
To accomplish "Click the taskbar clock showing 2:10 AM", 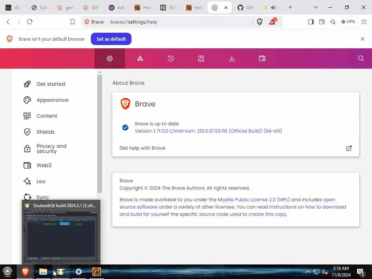I will 341,272.
